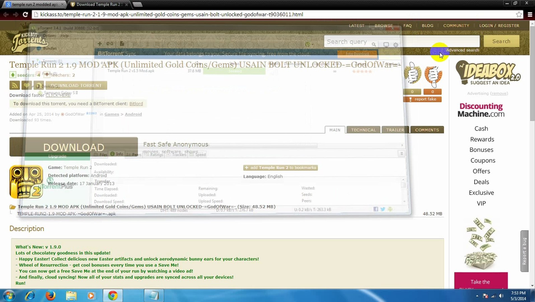Click the browser forward arrow
The width and height of the screenshot is (535, 302).
(x=16, y=15)
